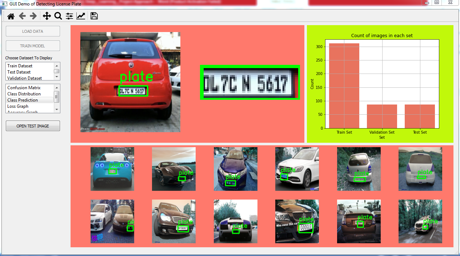The width and height of the screenshot is (460, 256).
Task: Activate the Zoom-to-rectangle magnifier icon
Action: (x=58, y=16)
